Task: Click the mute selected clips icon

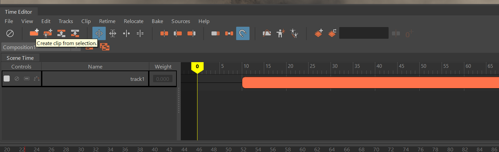Action: click(10, 33)
